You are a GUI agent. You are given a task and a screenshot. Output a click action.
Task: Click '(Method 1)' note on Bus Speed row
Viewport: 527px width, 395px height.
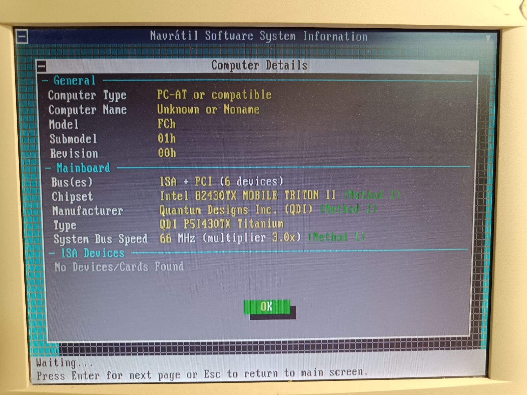pyautogui.click(x=336, y=237)
